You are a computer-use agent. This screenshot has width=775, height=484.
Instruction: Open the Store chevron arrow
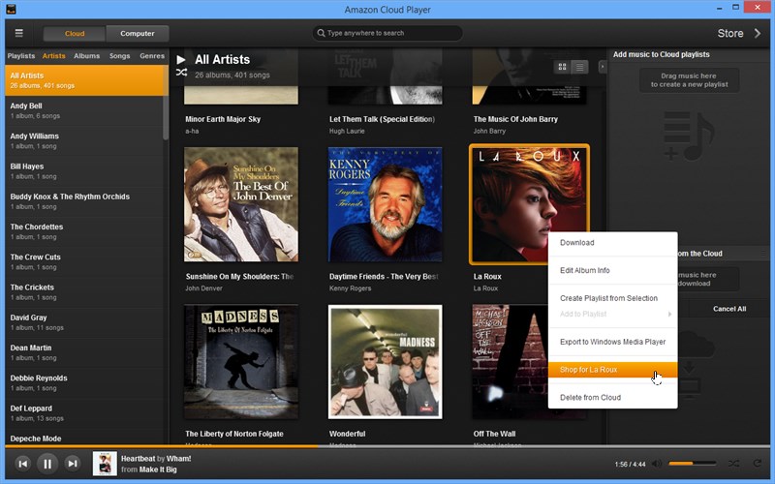758,33
